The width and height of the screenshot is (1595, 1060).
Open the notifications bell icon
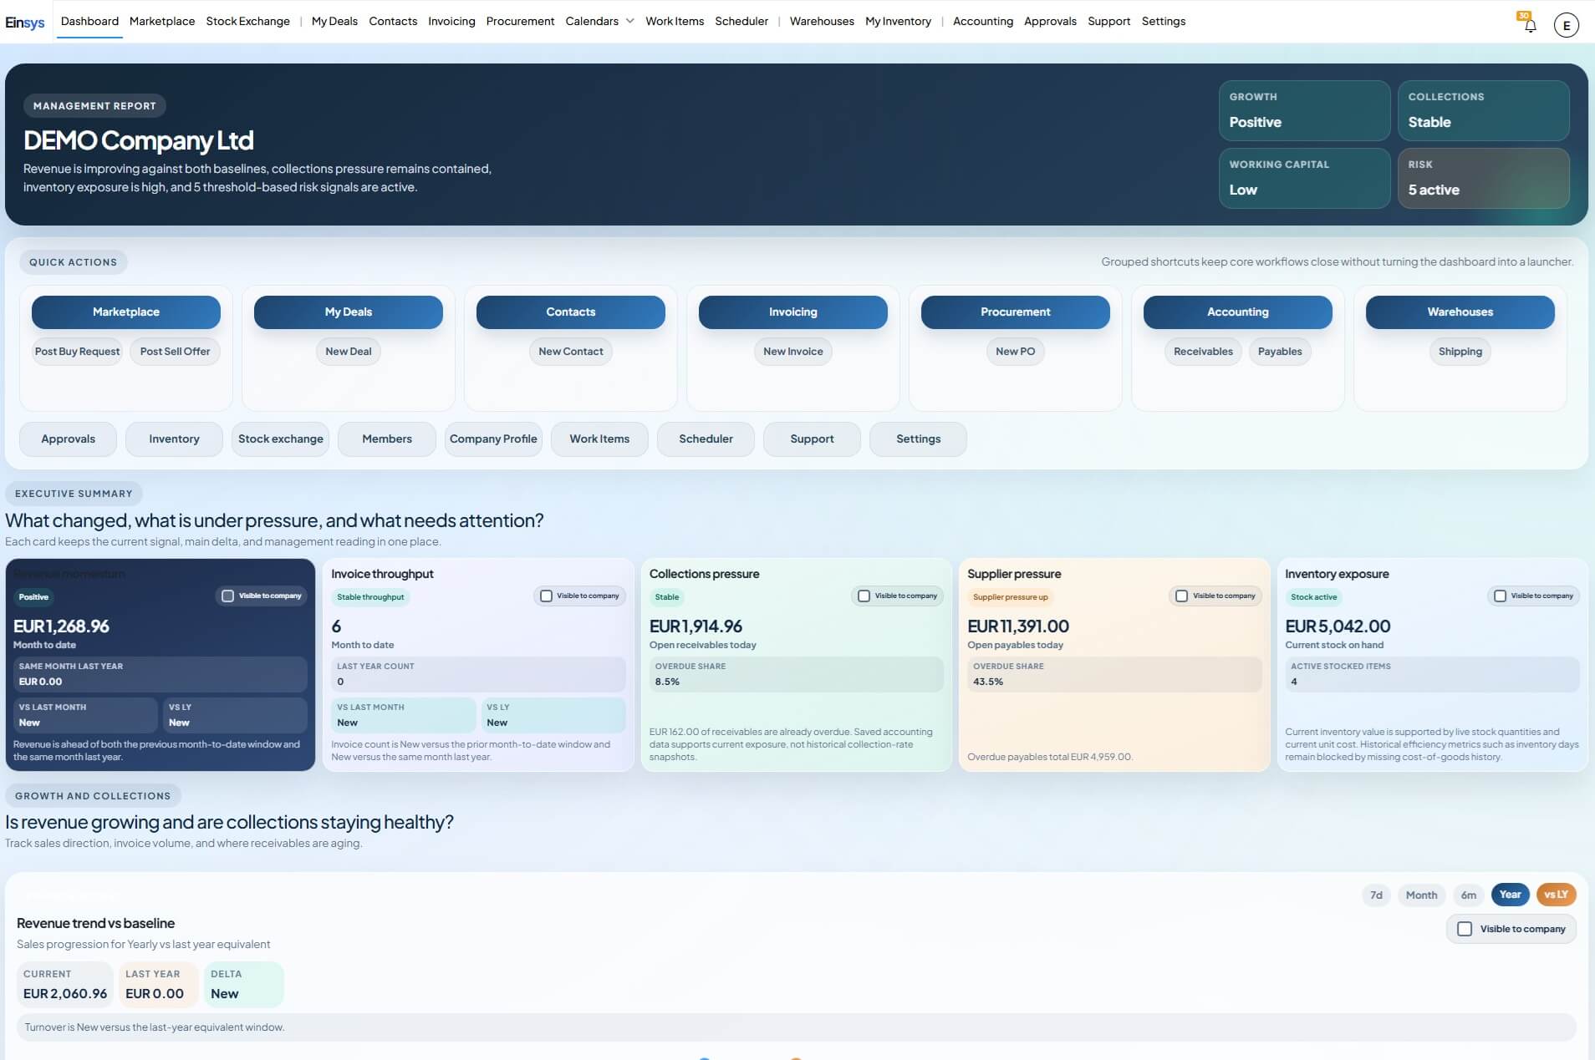coord(1530,25)
